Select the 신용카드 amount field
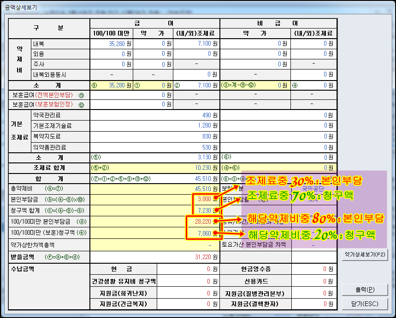Image resolution: width=396 pixels, height=318 pixels. (314, 281)
